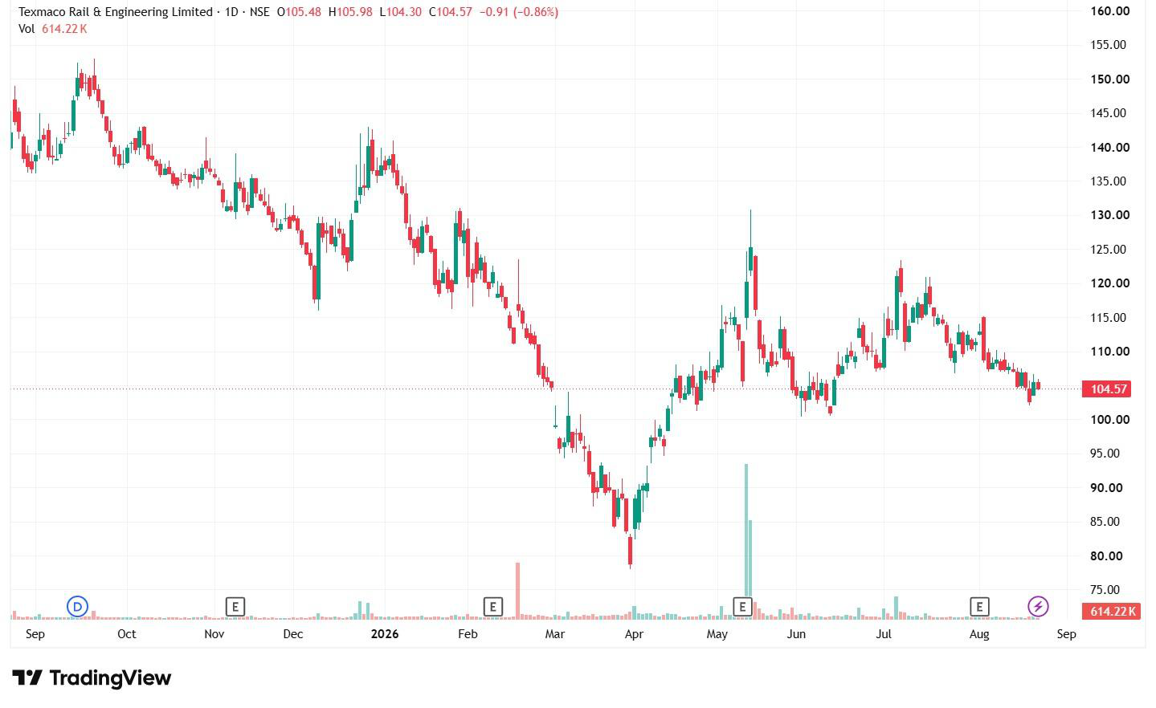Viewport: 1156px width, 708px height.
Task: Click the change value −0.91 (−0.86%)
Action: [518, 12]
